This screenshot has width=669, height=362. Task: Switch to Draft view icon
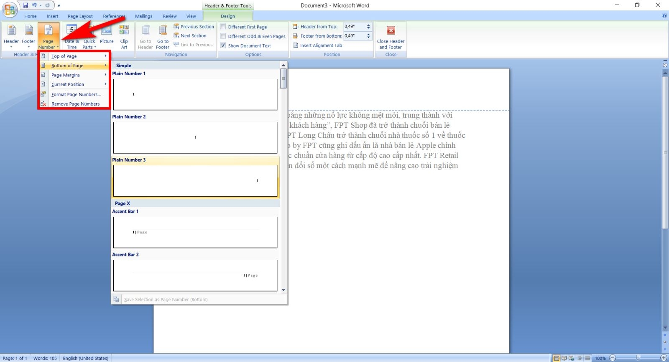pyautogui.click(x=587, y=358)
